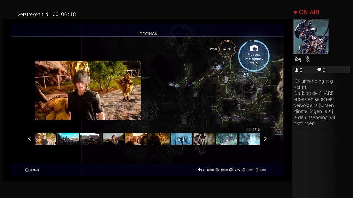Select the Save control hint label

250,170
